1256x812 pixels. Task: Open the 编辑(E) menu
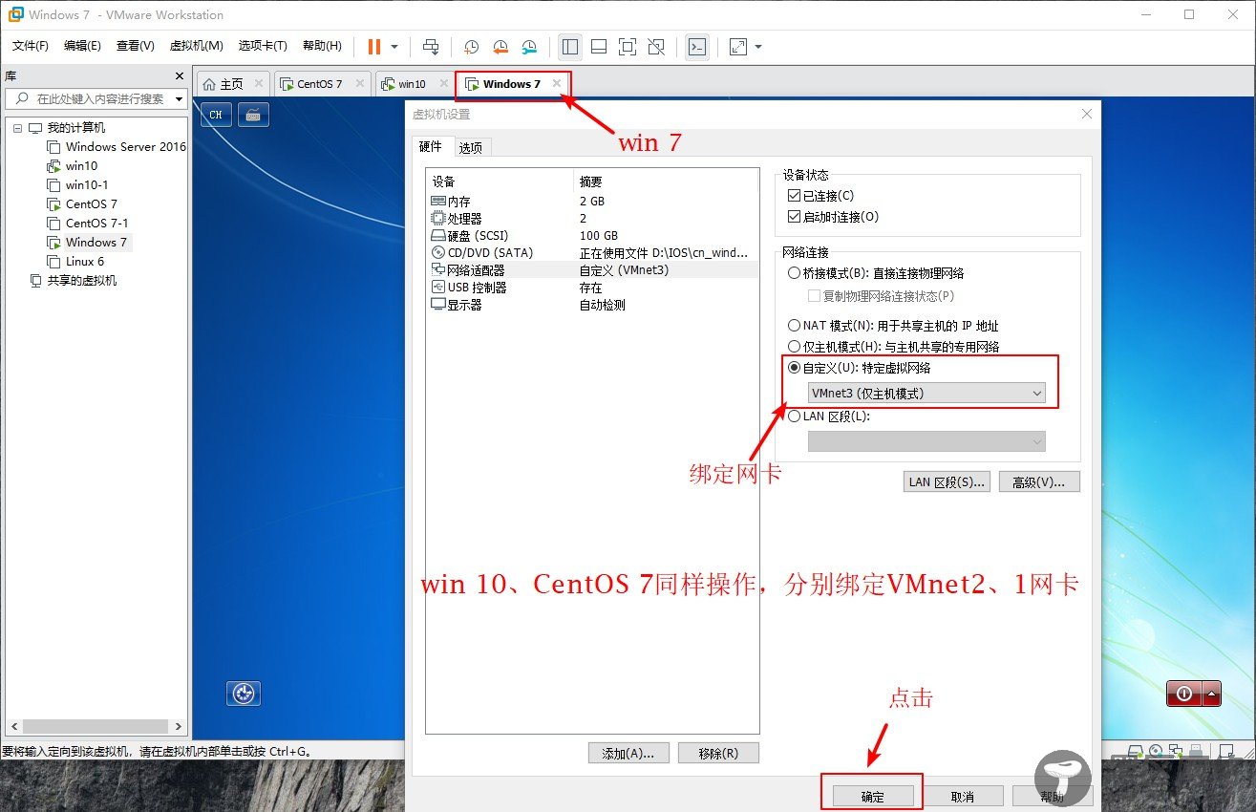[x=82, y=46]
